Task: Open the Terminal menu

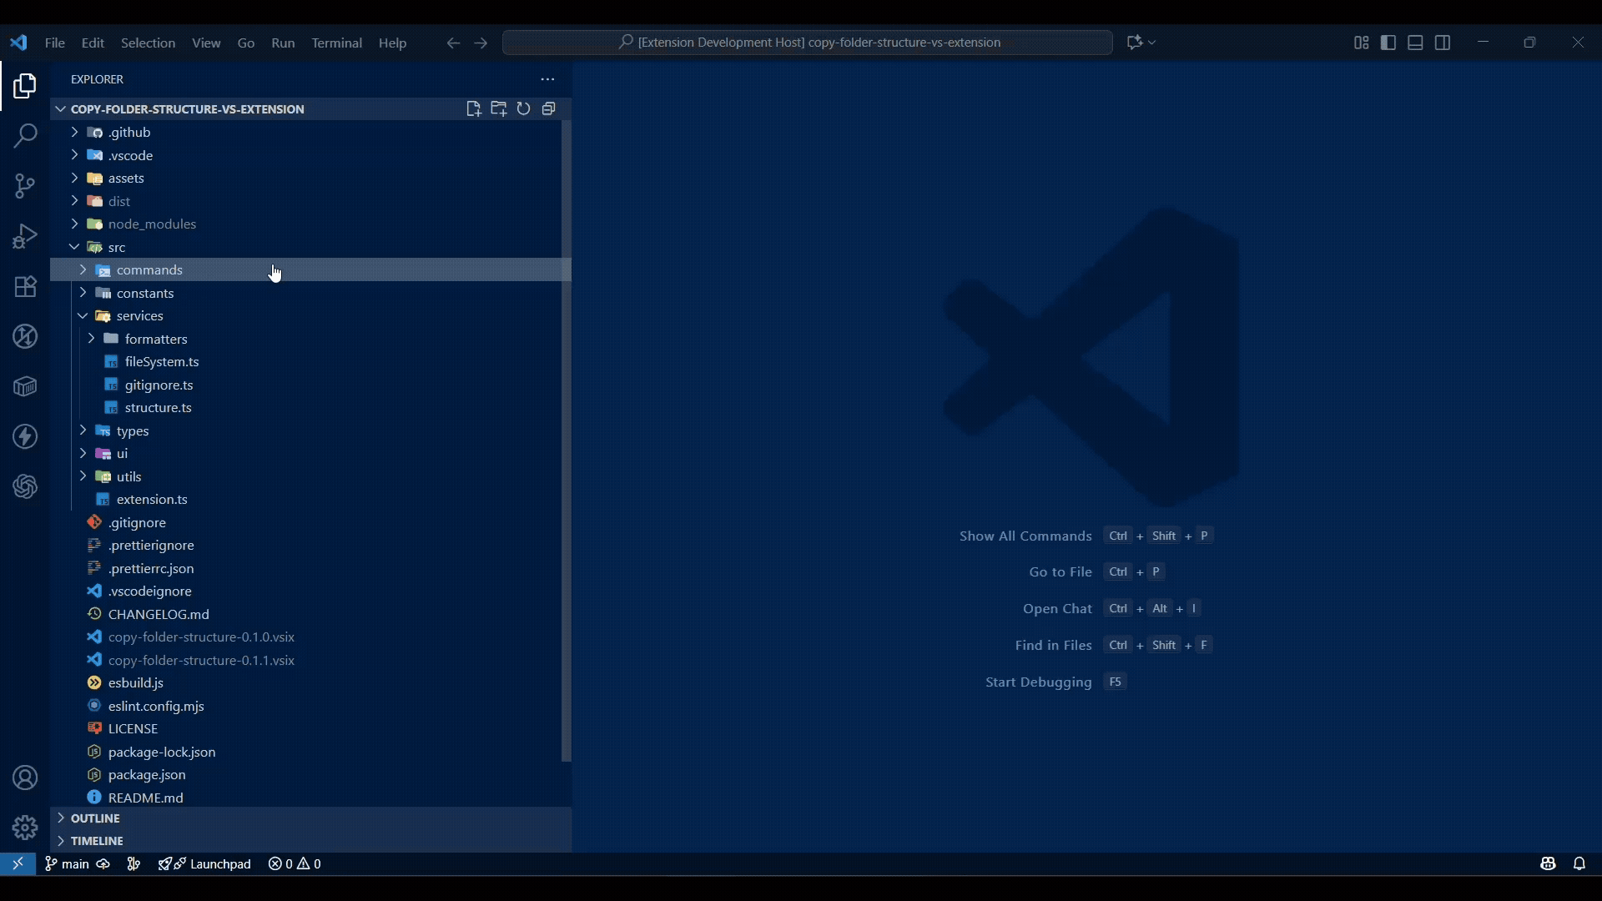Action: click(x=337, y=43)
